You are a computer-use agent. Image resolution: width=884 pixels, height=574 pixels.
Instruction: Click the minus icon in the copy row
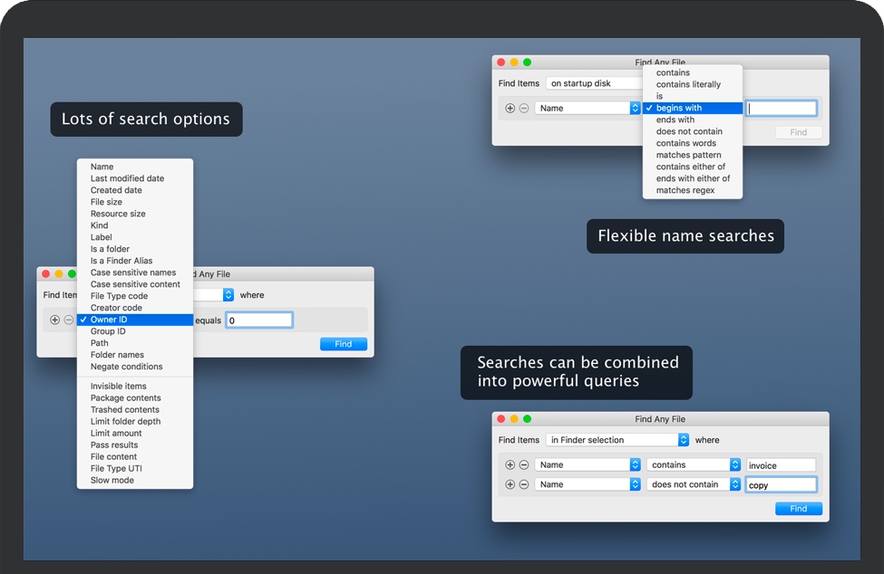coord(523,484)
